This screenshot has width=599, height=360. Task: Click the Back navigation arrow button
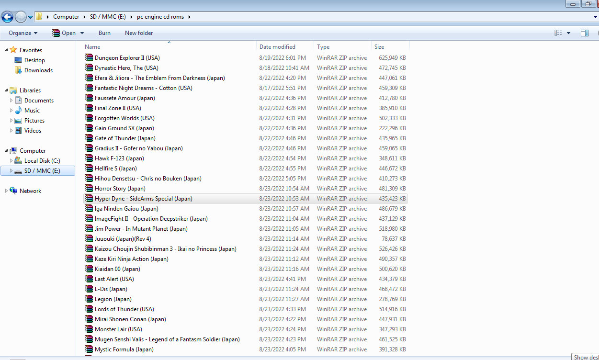pyautogui.click(x=7, y=17)
